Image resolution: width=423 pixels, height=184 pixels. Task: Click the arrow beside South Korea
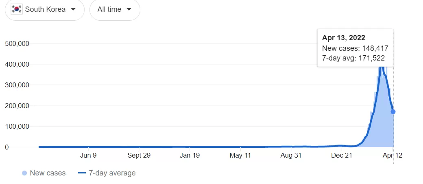coord(73,9)
